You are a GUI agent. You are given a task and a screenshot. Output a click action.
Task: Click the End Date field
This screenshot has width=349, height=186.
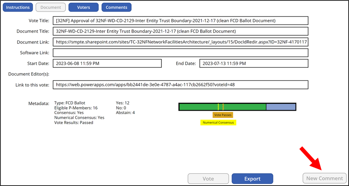coord(254,63)
